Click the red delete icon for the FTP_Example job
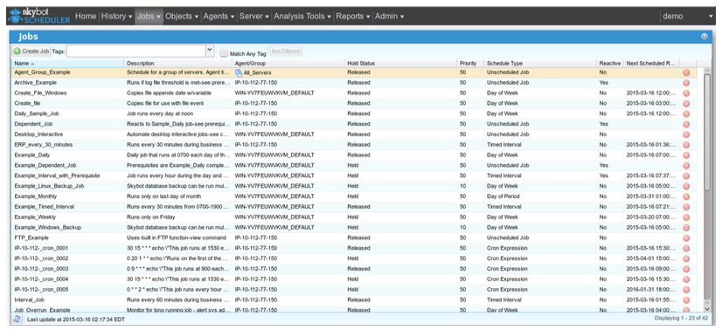722x330 pixels. [x=686, y=237]
